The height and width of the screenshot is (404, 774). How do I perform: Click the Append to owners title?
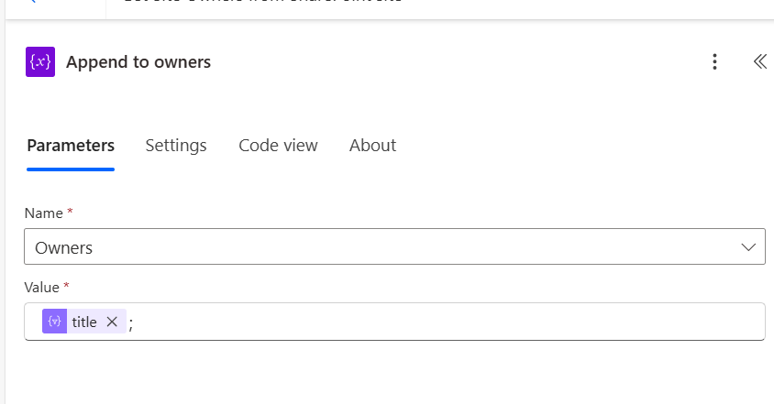pyautogui.click(x=138, y=62)
